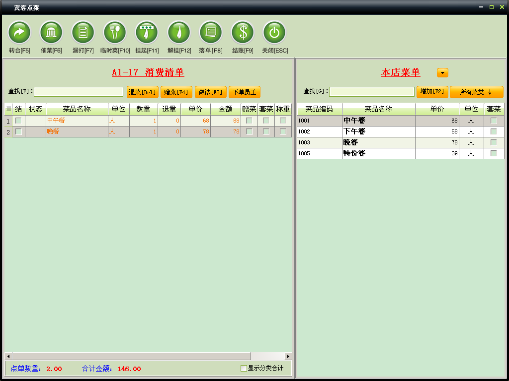Click the 下单员工 button

tap(245, 92)
